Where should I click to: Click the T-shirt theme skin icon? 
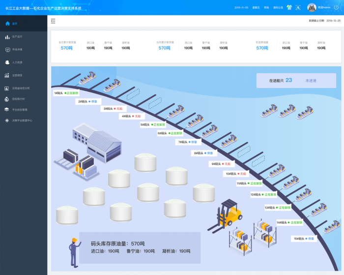(288, 7)
